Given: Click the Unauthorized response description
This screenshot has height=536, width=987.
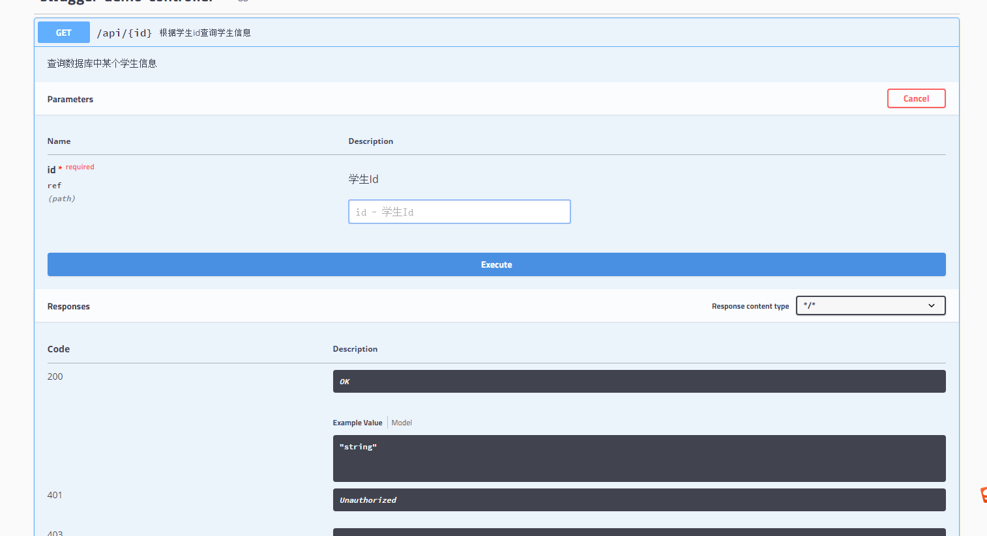Looking at the screenshot, I should point(639,500).
